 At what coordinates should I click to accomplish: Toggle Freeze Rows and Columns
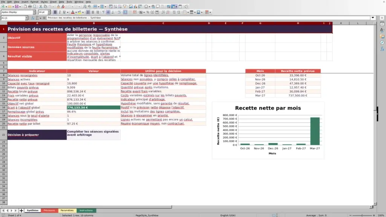point(173,6)
